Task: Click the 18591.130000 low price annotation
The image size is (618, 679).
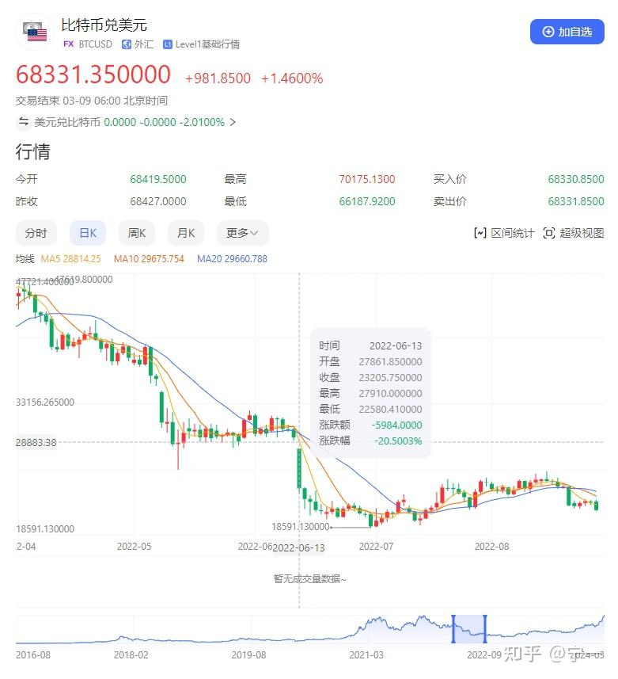Action: 301,527
